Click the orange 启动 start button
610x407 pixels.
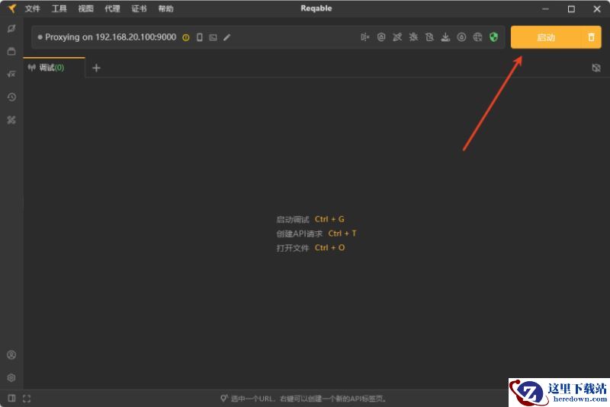pos(546,37)
